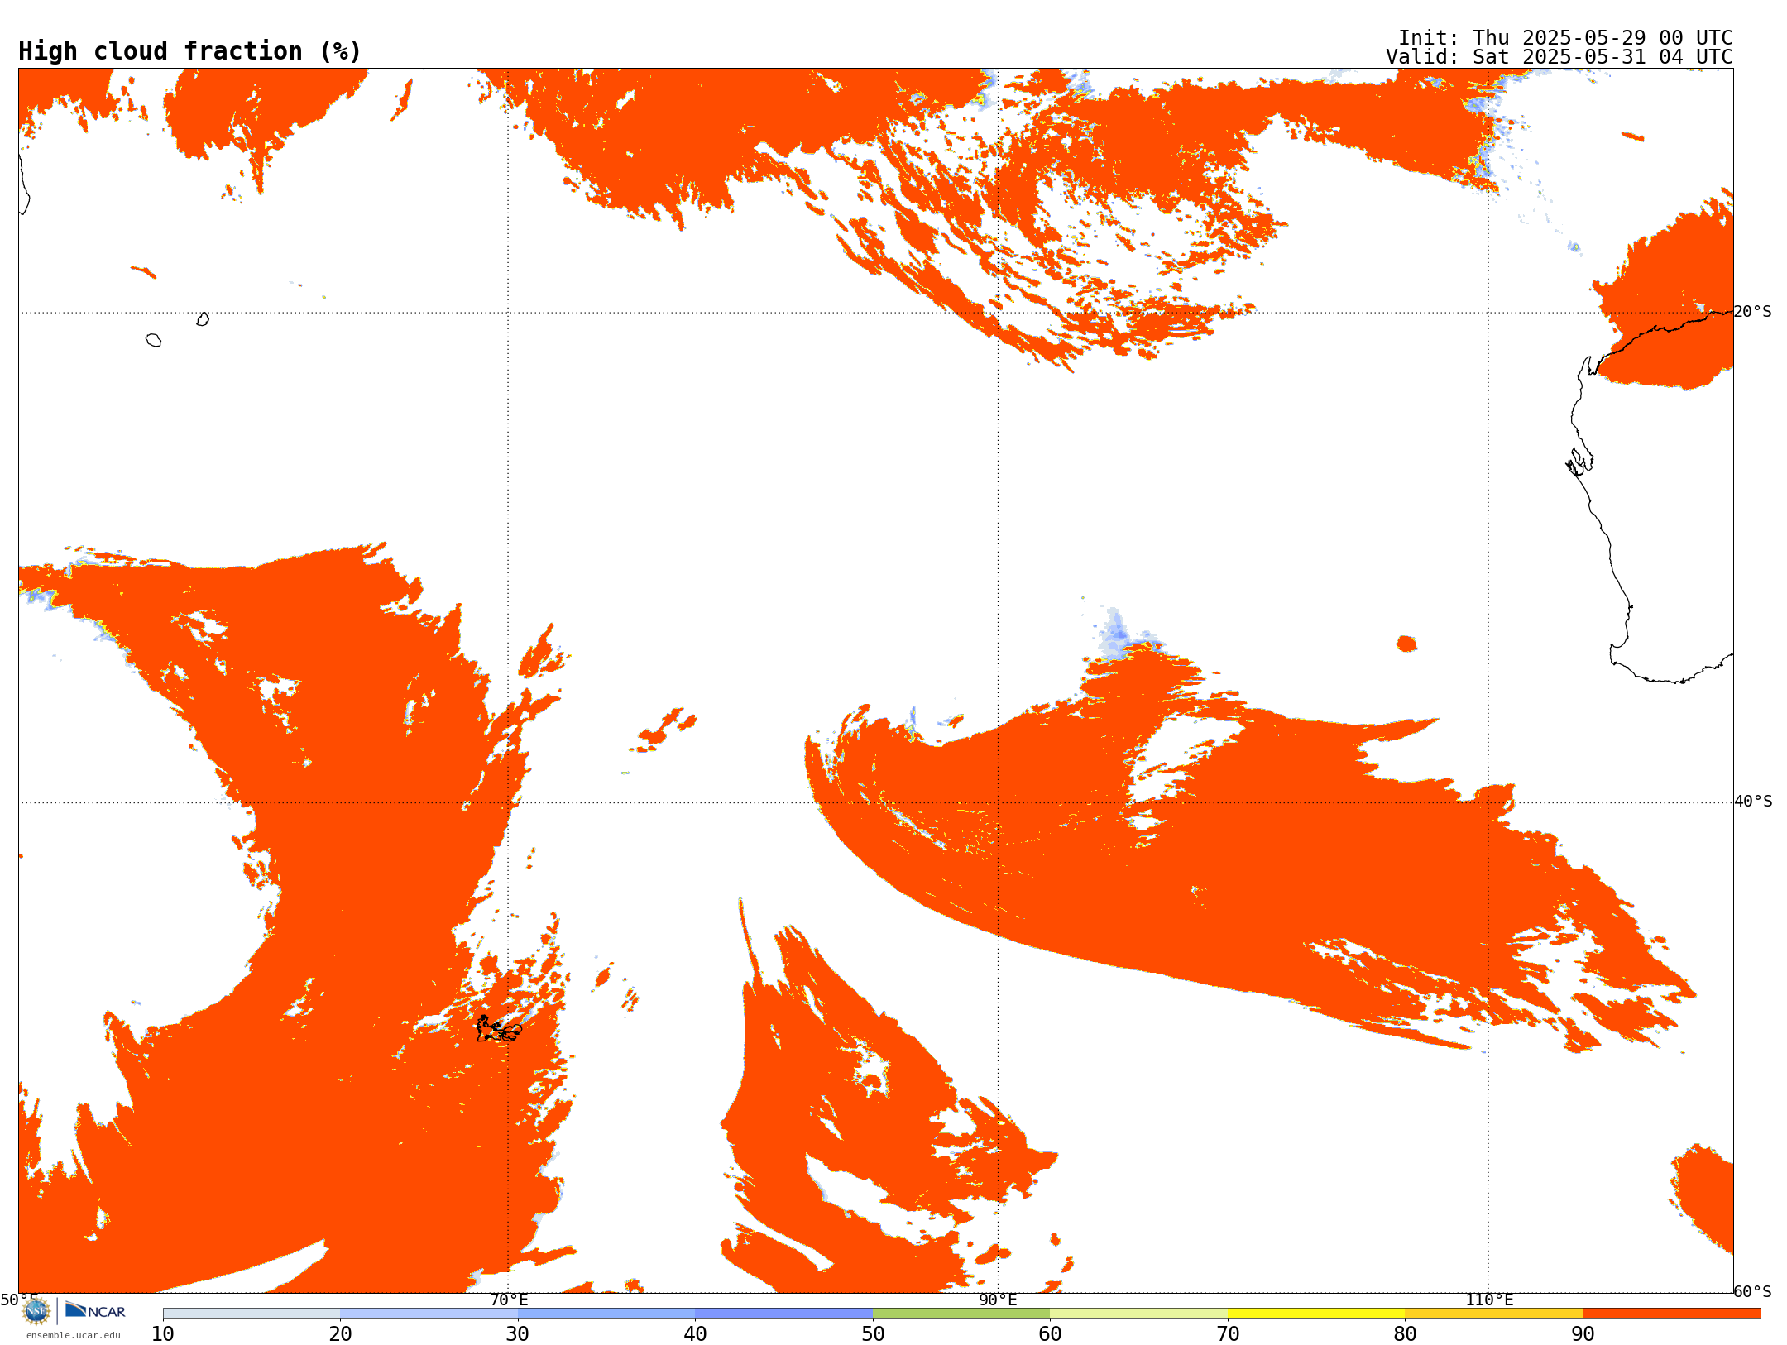Click the '110°E' longitude label
Screen dimensions: 1787x1345
tap(1489, 1300)
